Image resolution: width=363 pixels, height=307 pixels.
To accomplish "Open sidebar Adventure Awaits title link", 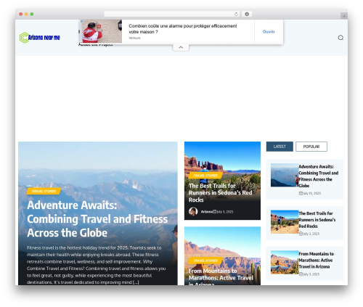I will pos(319,176).
